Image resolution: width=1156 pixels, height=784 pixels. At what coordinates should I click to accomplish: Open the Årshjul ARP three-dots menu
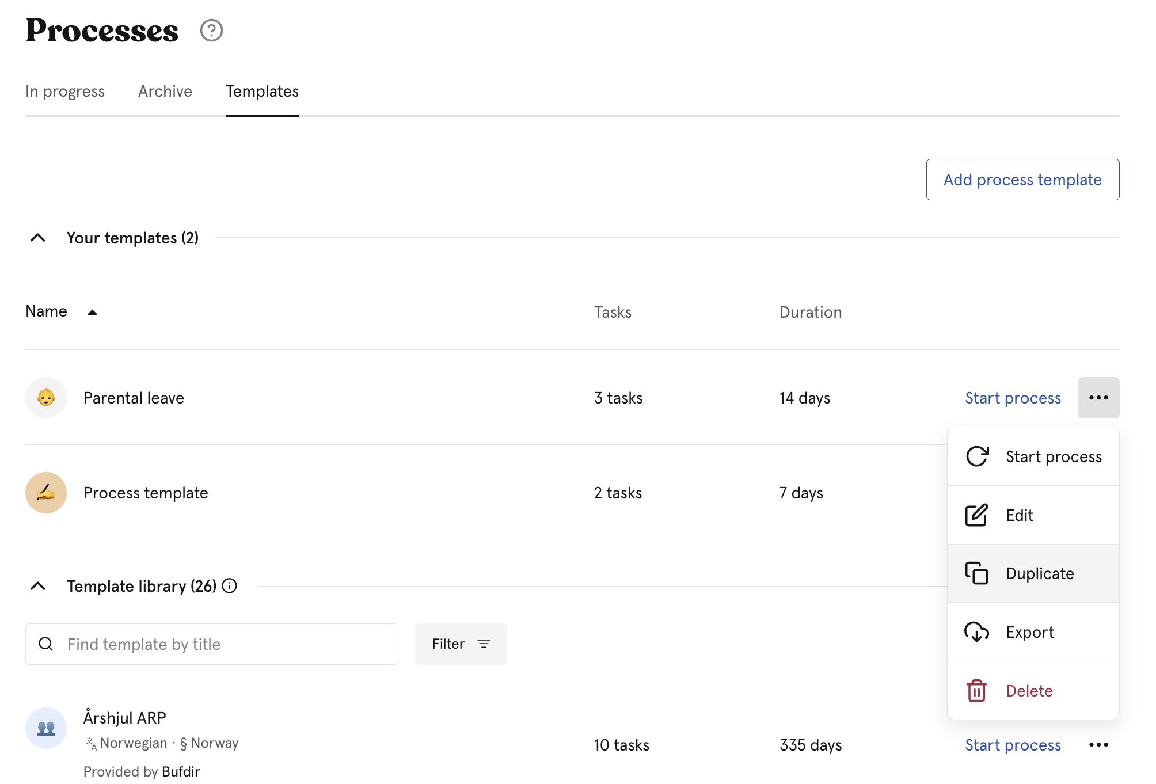click(1098, 745)
